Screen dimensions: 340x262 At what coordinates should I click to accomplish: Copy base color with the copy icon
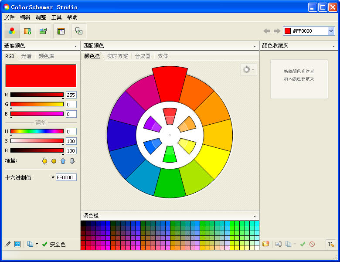(30, 244)
